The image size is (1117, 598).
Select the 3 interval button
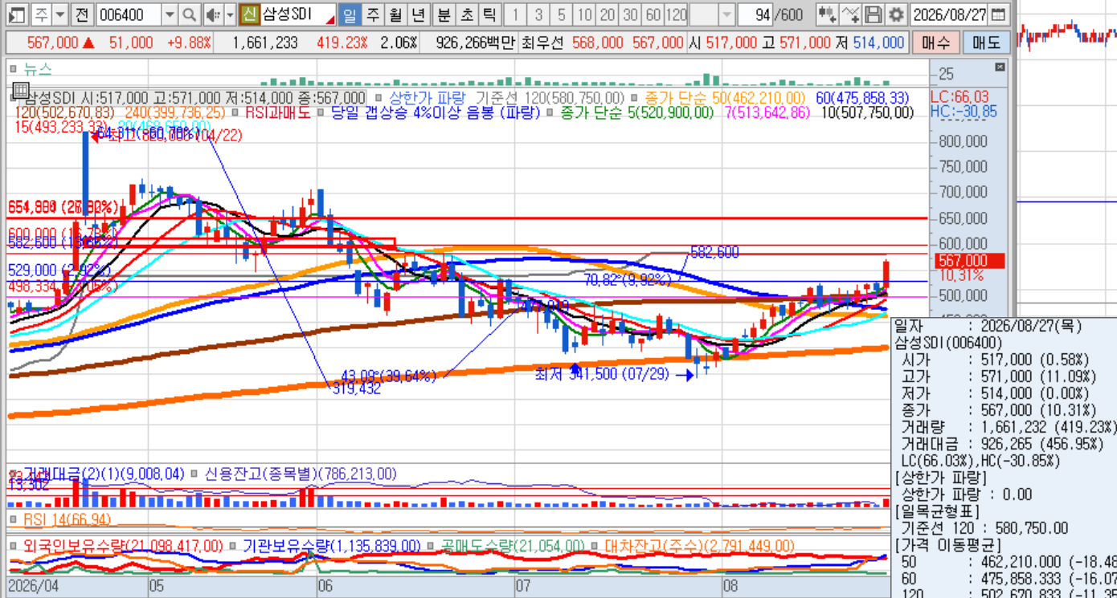(538, 14)
